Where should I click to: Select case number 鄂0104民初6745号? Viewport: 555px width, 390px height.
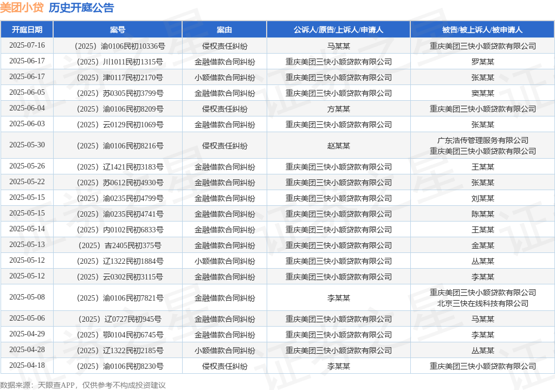[120, 335]
